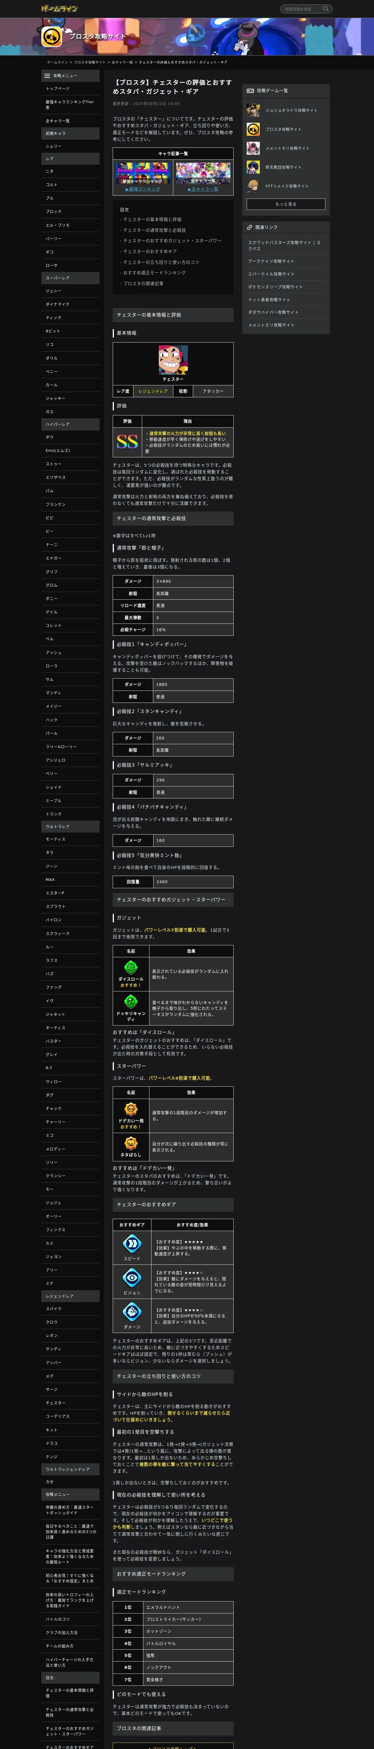Select シェリー in the character list
Image resolution: width=374 pixels, height=1749 pixels.
(70, 146)
